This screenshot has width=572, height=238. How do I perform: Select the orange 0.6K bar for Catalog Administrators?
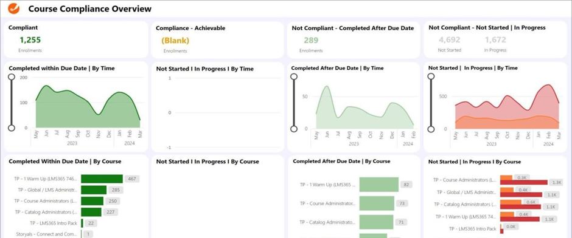[x=511, y=202]
